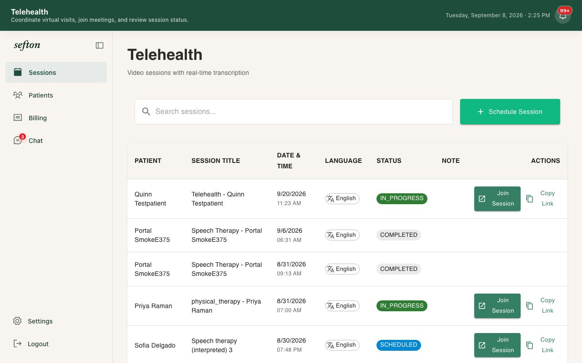Click the Billing icon in sidebar
582x363 pixels.
(18, 118)
